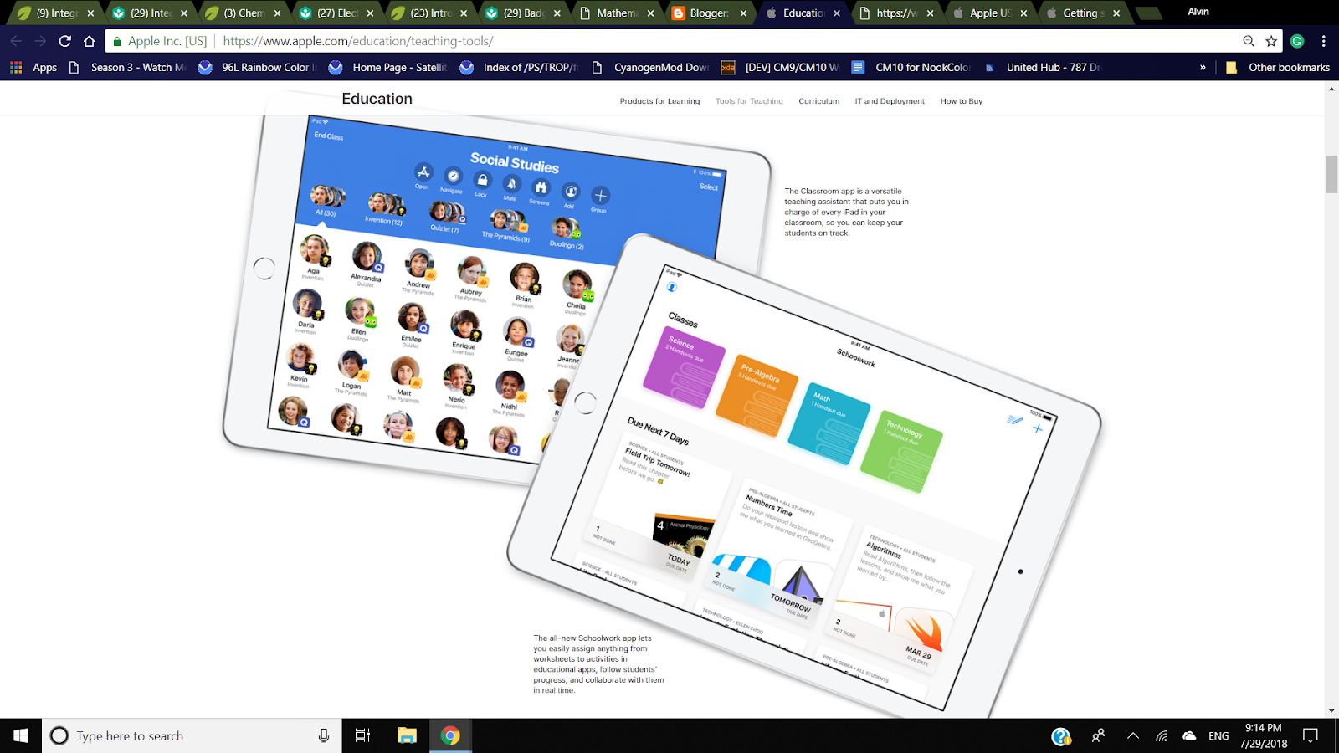Screen dimensions: 1339x753
Task: Mute student devices using the Mute bell icon
Action: coord(511,183)
